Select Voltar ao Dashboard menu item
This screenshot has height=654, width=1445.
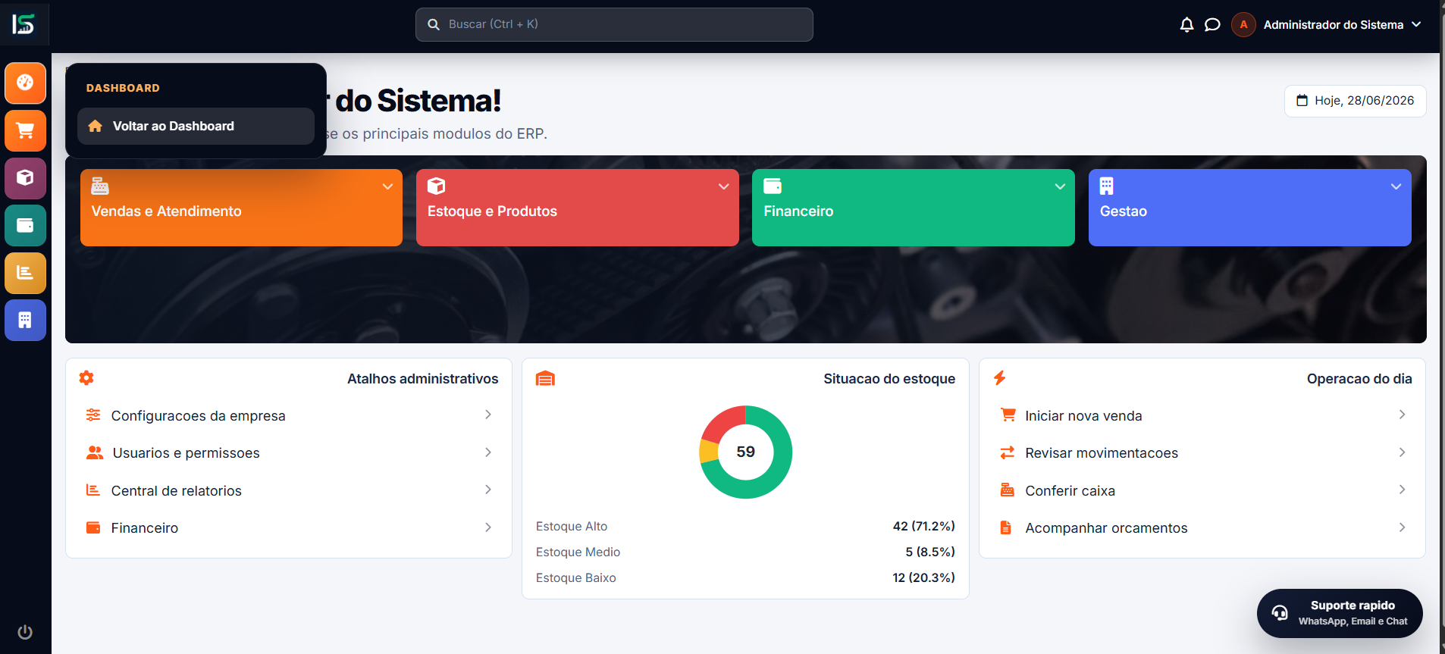click(196, 126)
